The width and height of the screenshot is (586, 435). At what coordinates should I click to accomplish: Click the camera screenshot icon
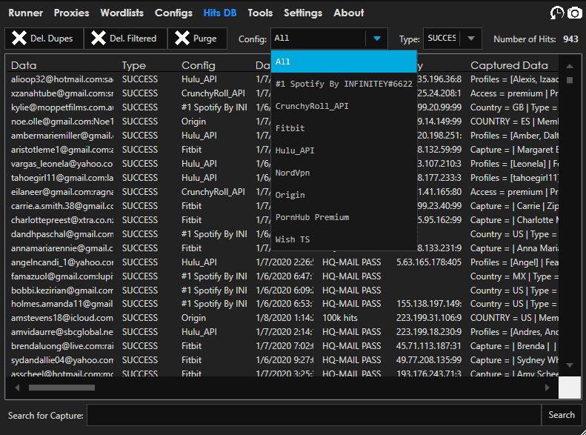575,13
